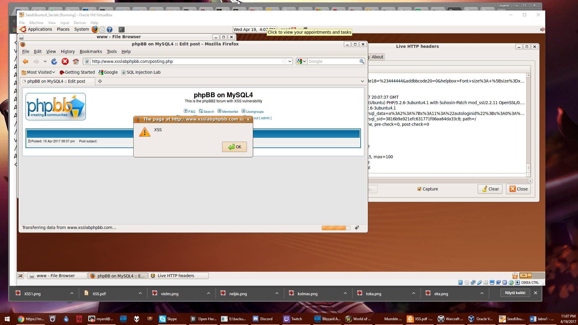Click the Firefox back arrow button

tap(26, 61)
